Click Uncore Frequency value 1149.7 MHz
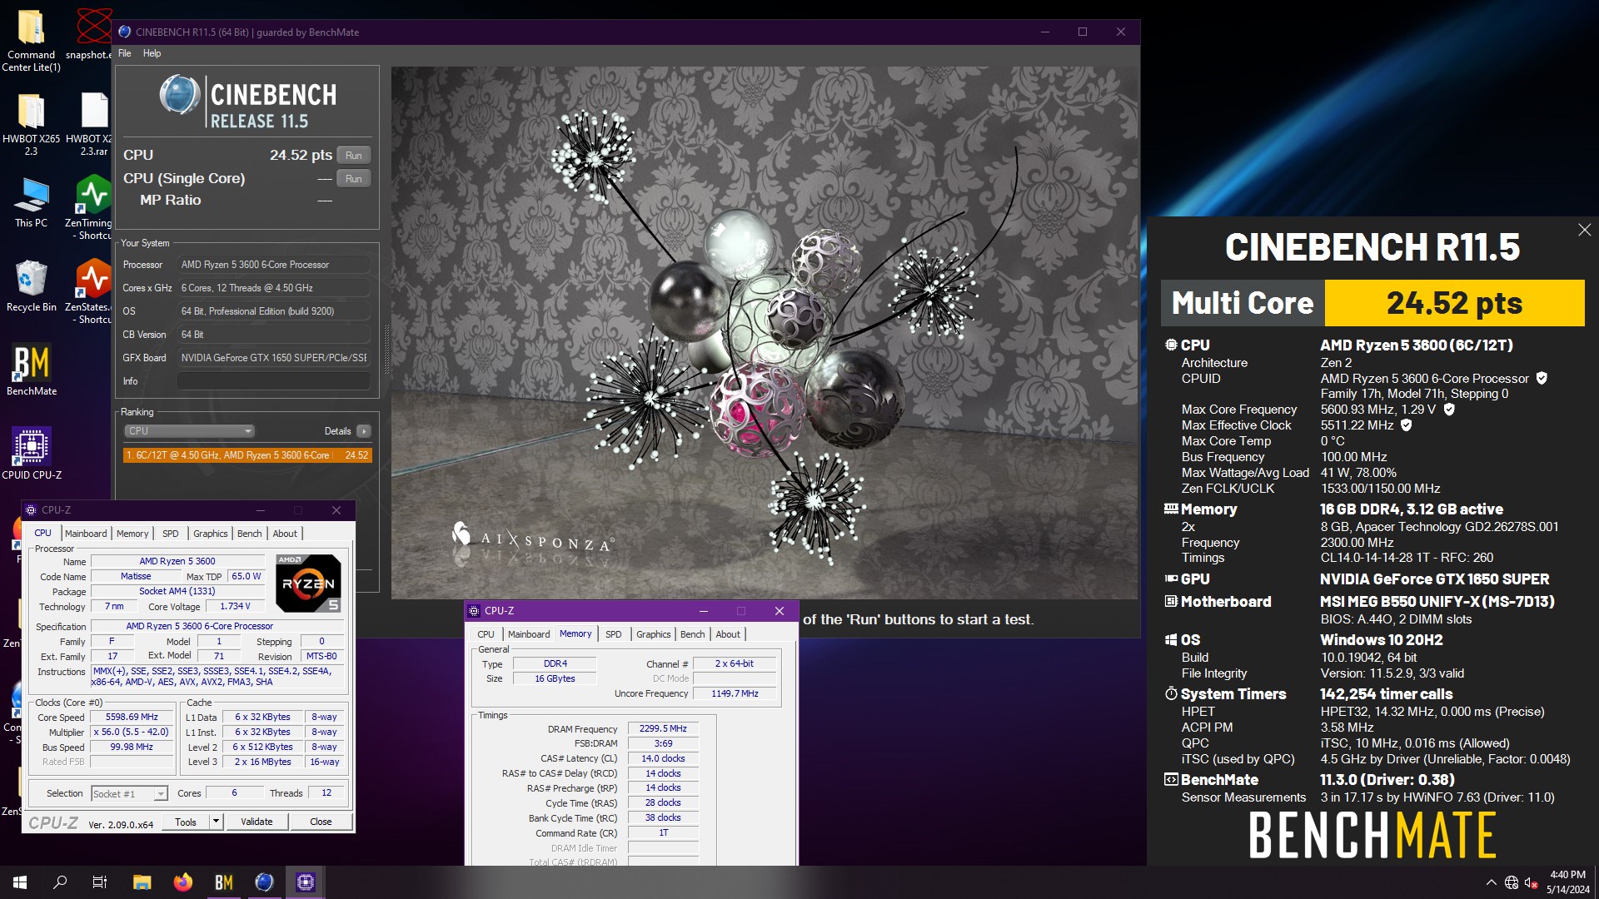Screen dimensions: 1599x899 [x=735, y=693]
